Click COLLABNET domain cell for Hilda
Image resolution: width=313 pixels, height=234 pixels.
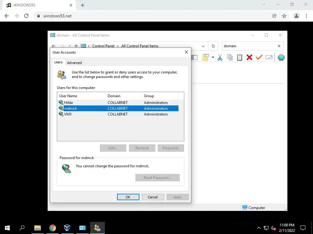[118, 103]
